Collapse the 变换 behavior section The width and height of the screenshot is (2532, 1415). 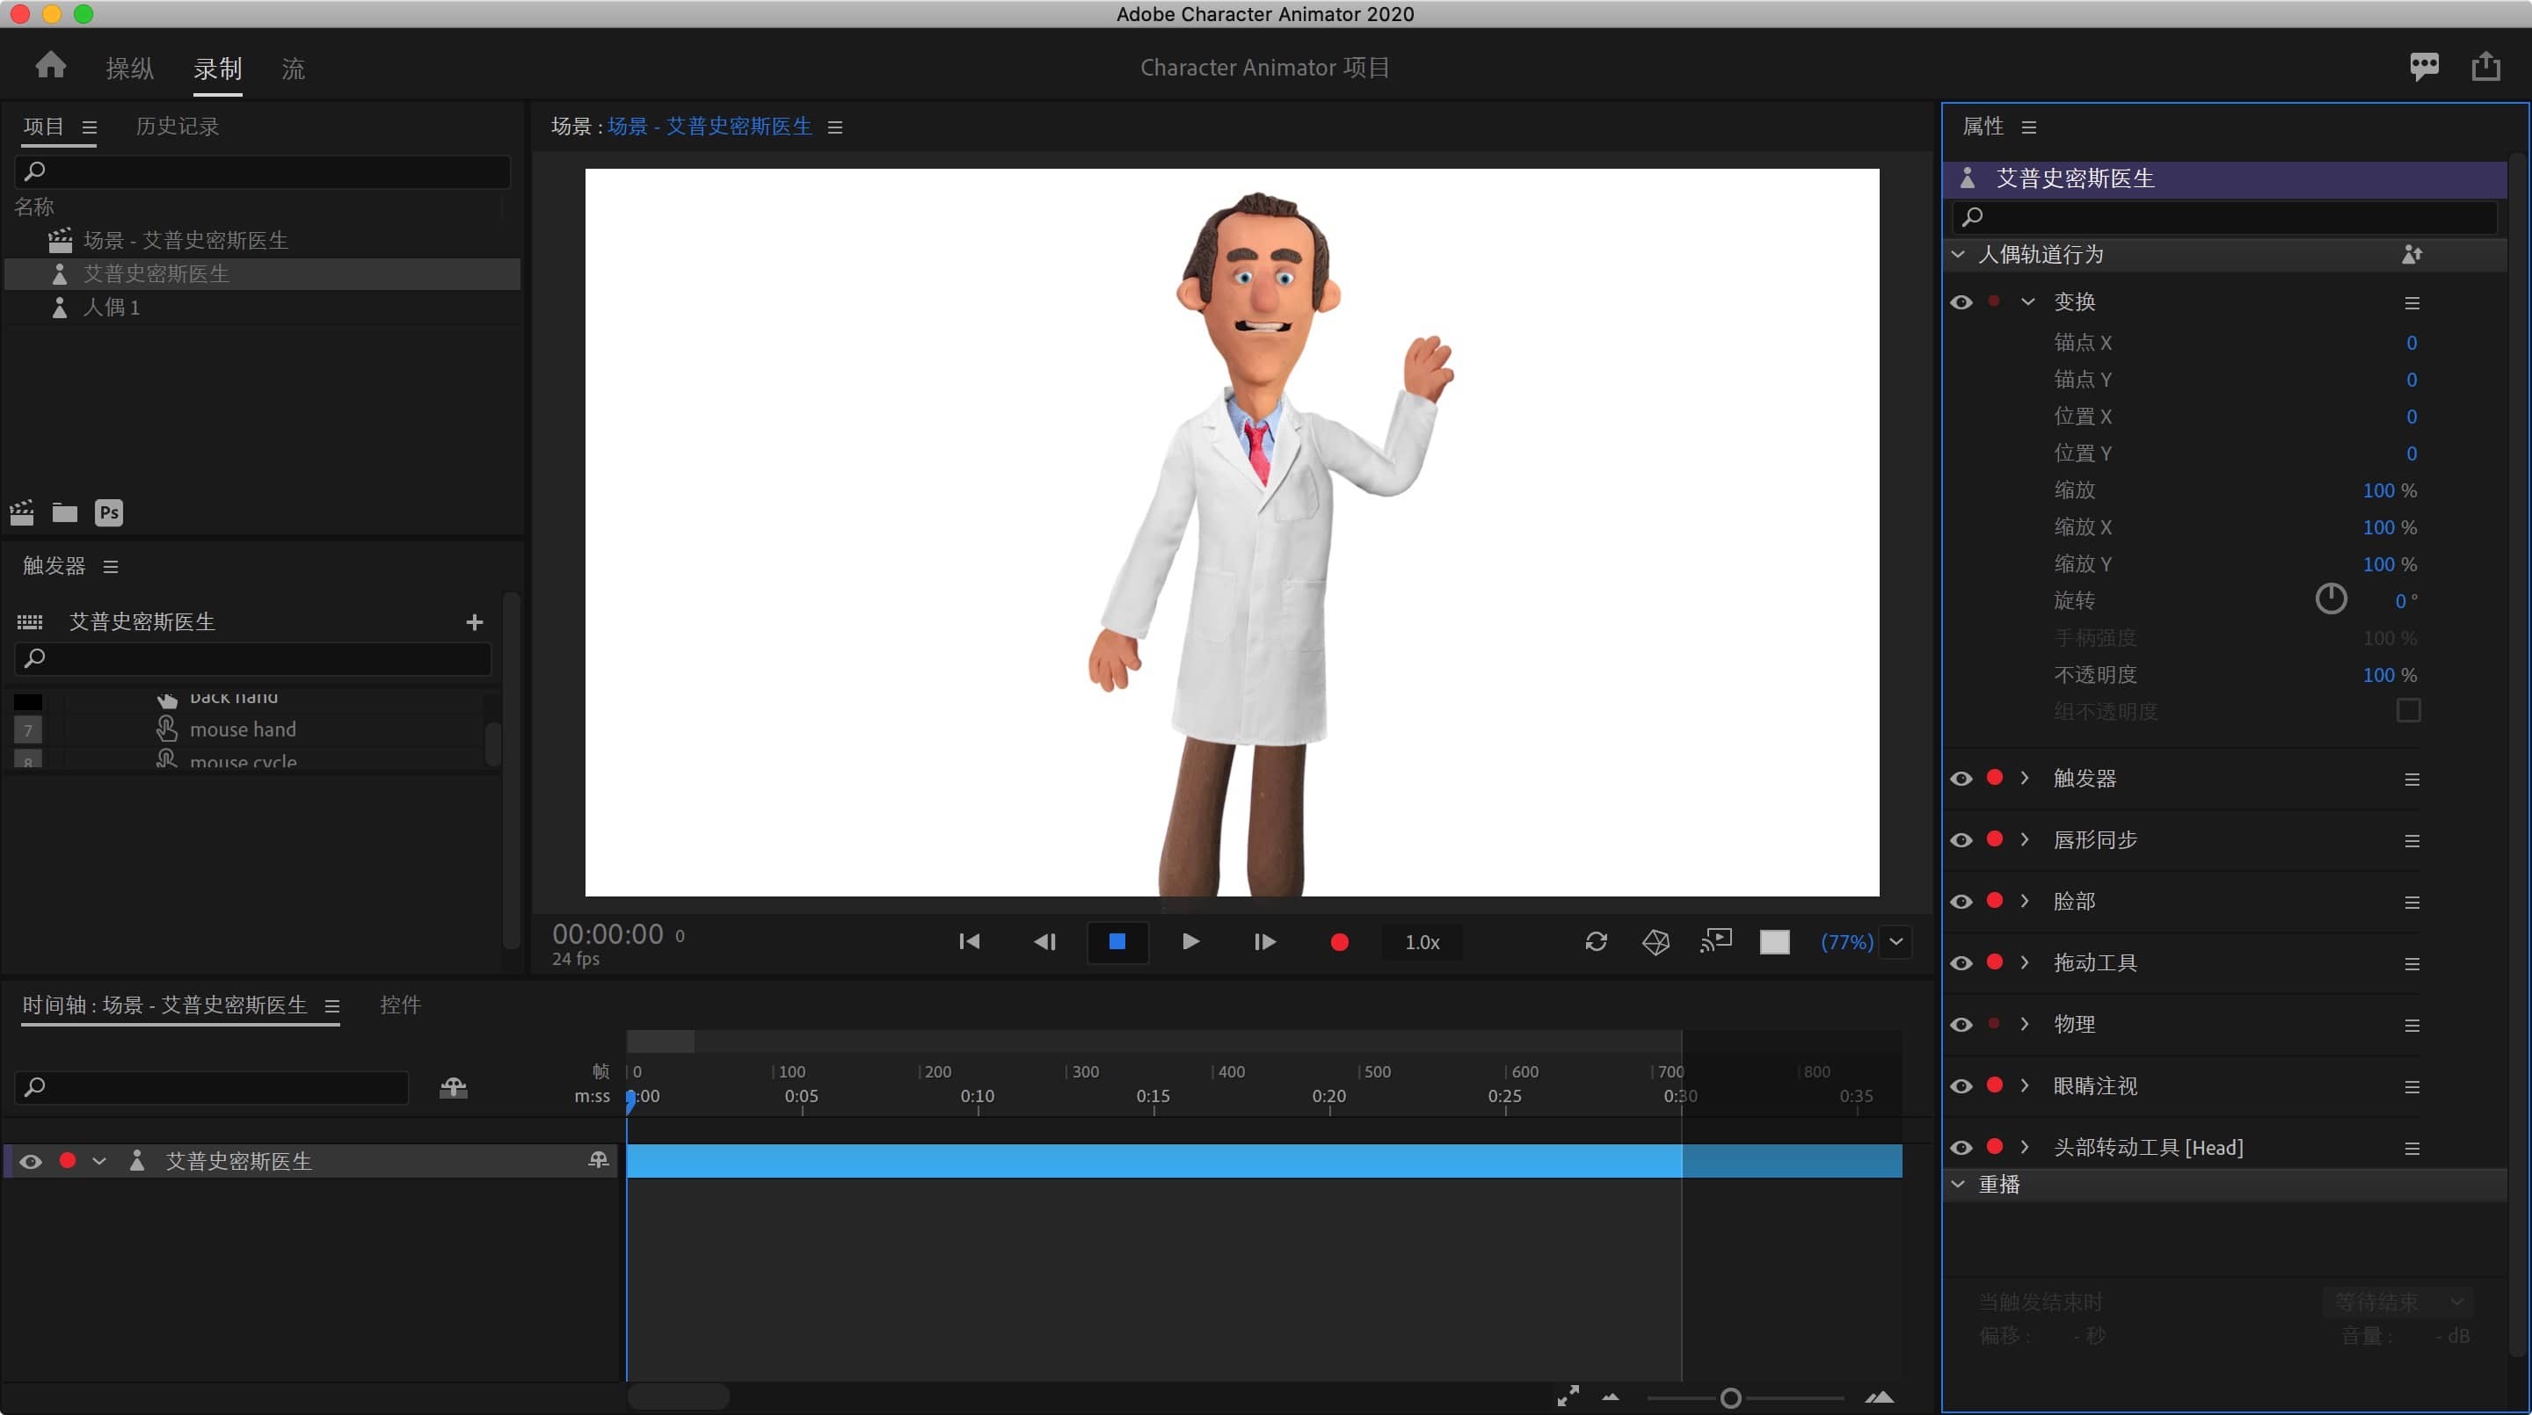(x=2026, y=301)
